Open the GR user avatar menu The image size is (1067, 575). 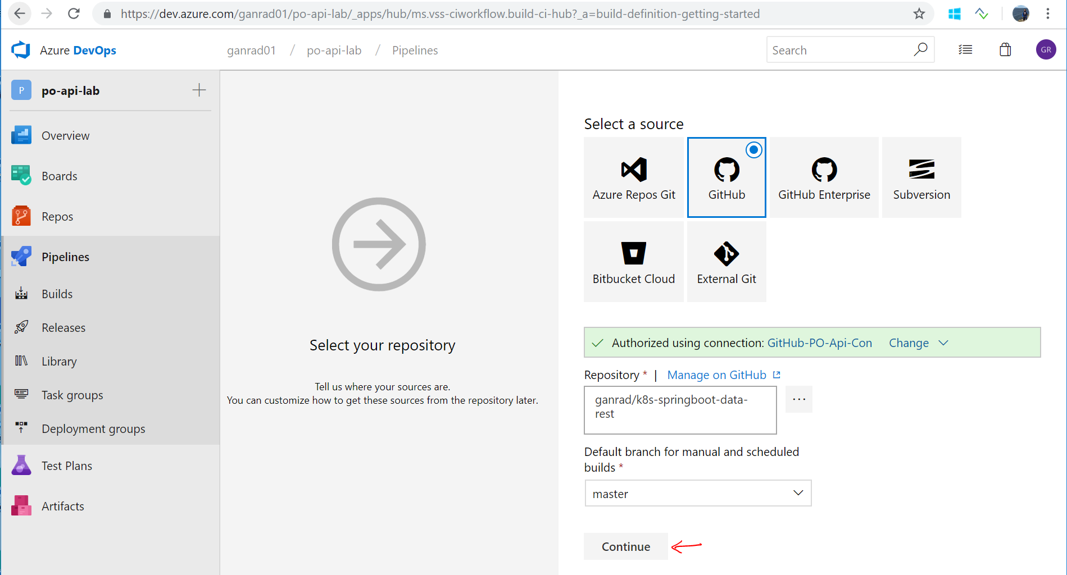click(1046, 50)
